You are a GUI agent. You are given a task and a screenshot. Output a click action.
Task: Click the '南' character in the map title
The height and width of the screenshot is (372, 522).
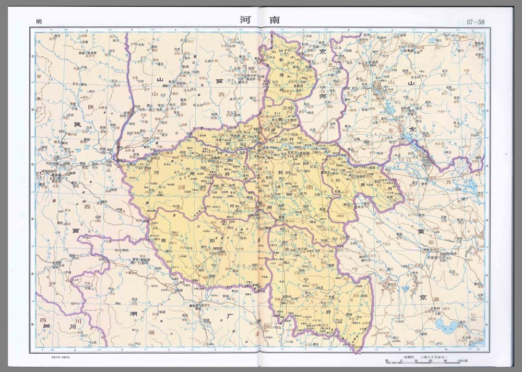[x=275, y=20]
